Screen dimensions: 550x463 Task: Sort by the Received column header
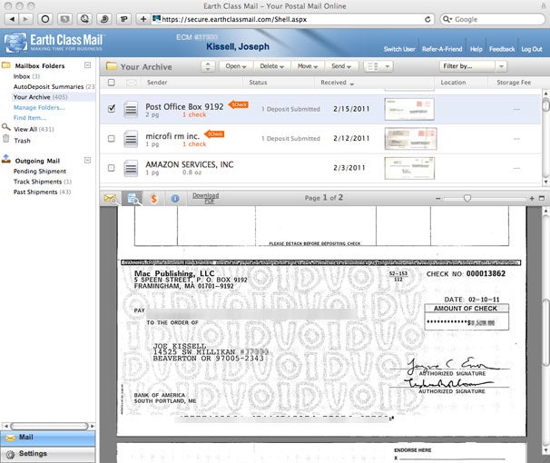coord(337,83)
